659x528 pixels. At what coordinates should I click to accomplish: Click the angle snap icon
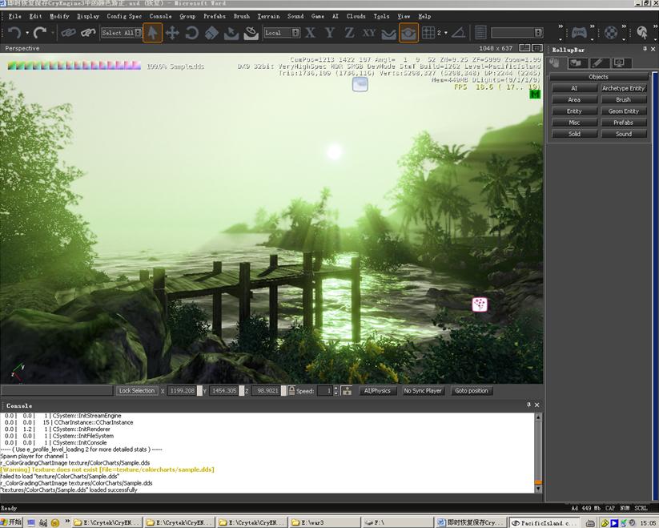[457, 33]
